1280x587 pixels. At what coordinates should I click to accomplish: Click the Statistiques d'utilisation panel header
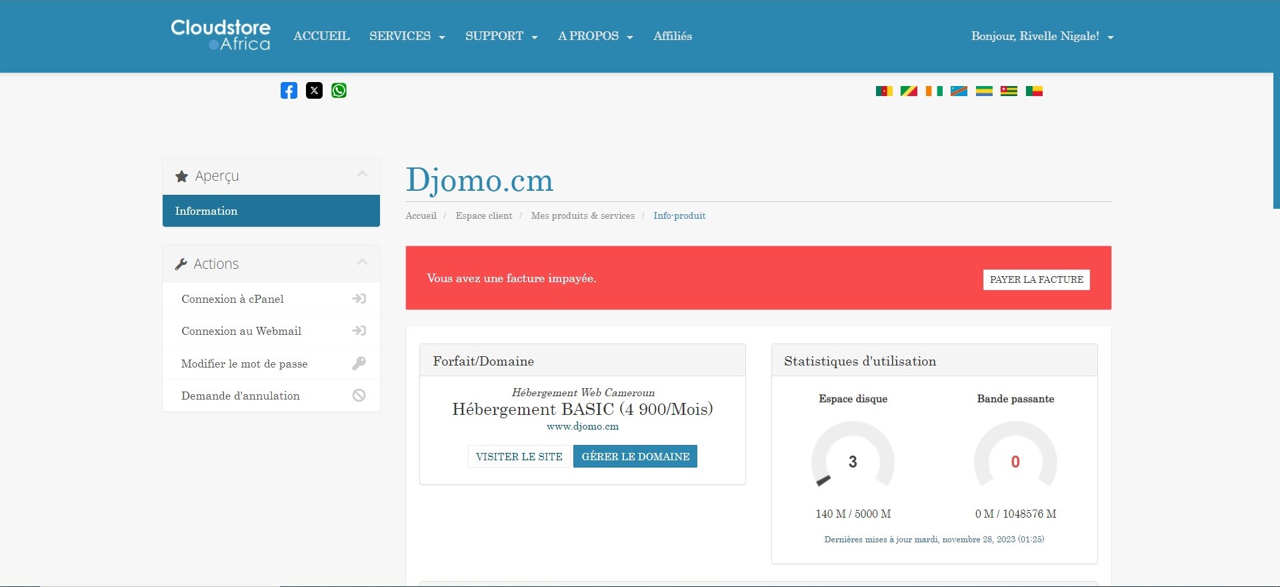(935, 361)
